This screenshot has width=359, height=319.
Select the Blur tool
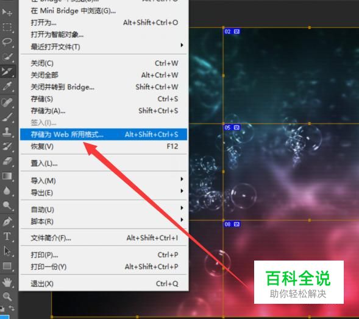click(7, 191)
